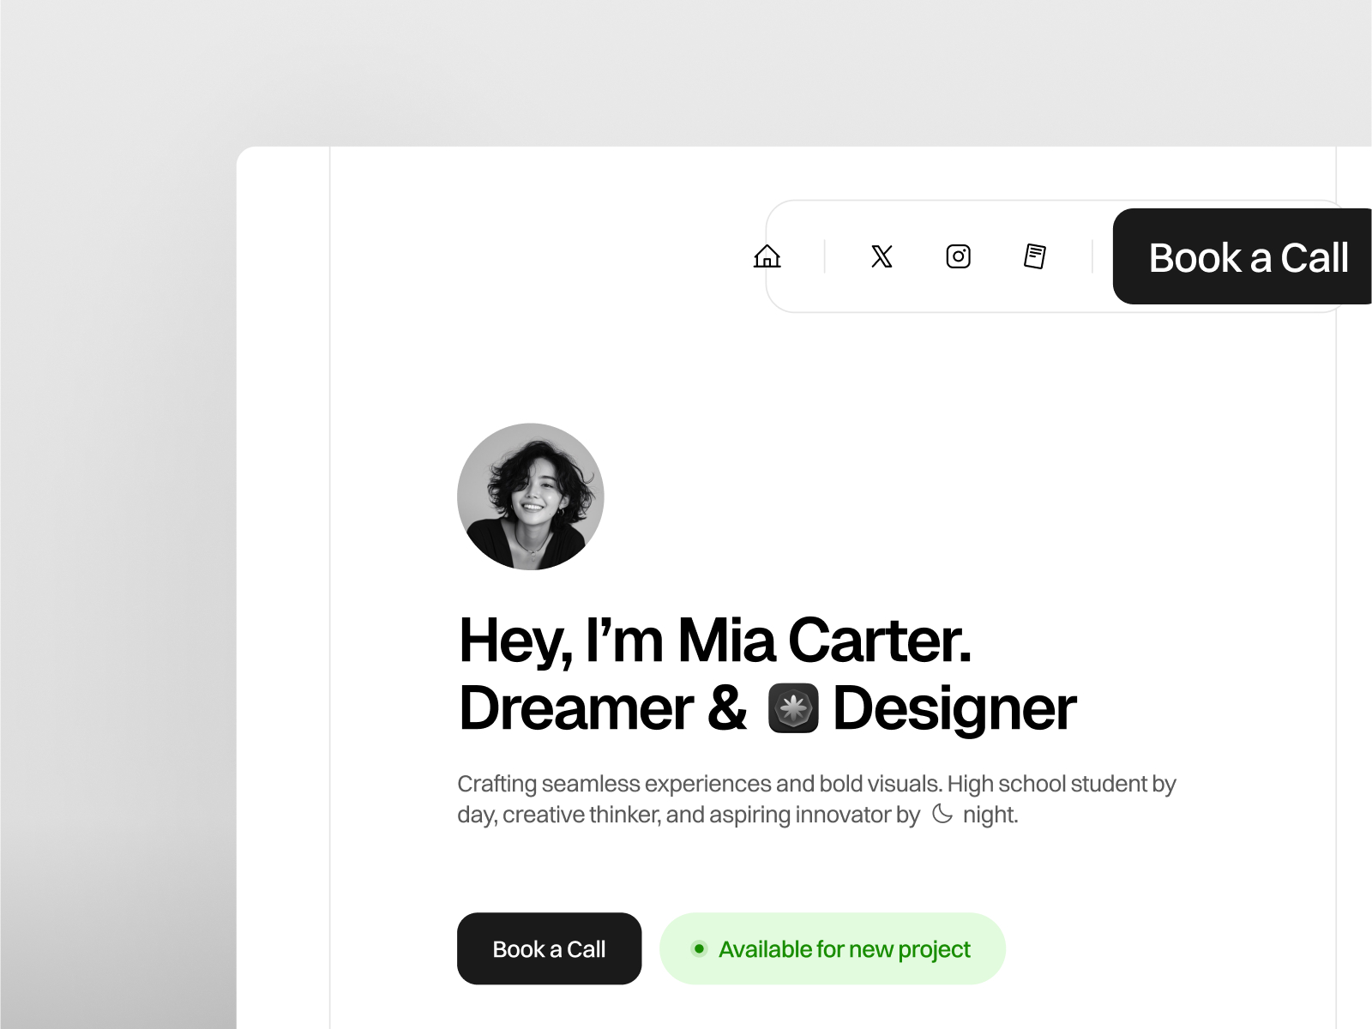
Task: Select the flower app icon beside Designer
Action: [793, 708]
